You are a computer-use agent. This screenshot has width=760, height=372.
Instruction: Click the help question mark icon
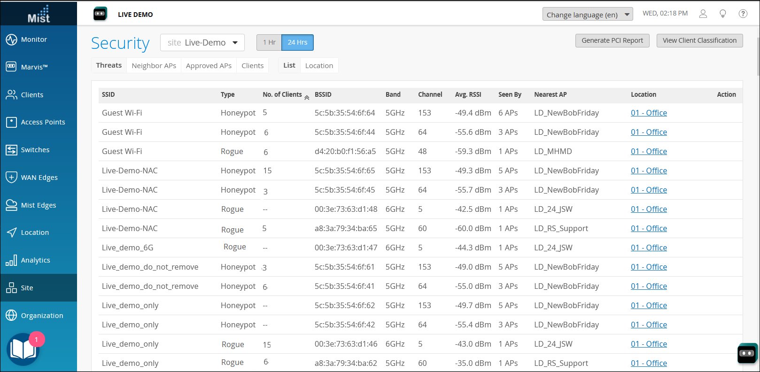[x=743, y=14]
